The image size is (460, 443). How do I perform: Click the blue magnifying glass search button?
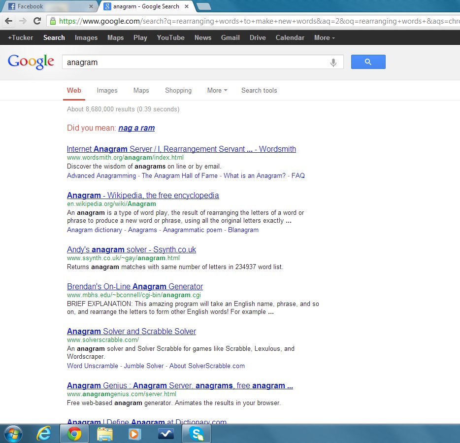tap(368, 61)
